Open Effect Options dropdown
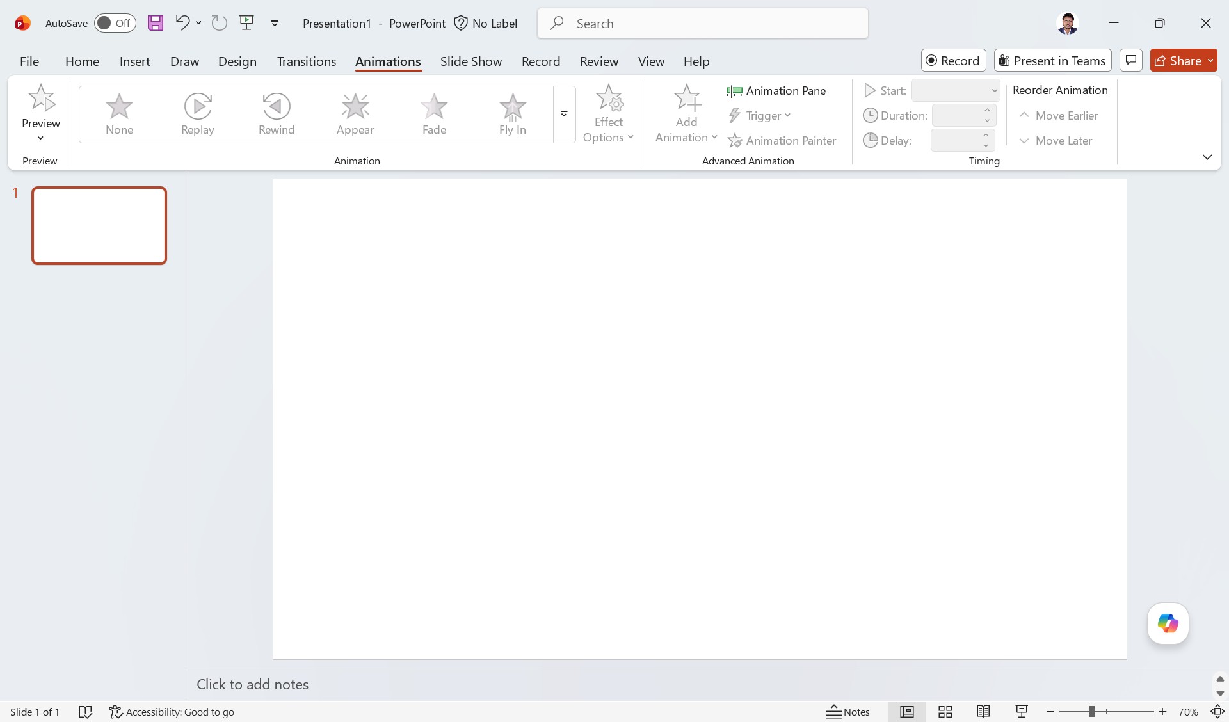The image size is (1229, 722). pos(608,115)
